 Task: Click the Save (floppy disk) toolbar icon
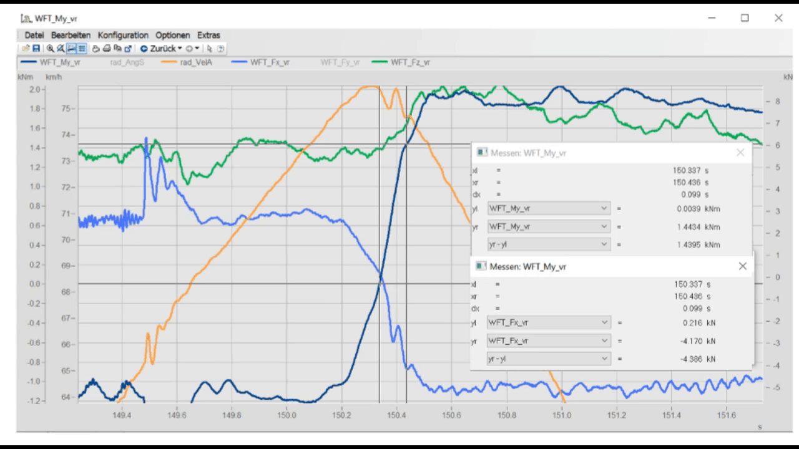(x=36, y=48)
